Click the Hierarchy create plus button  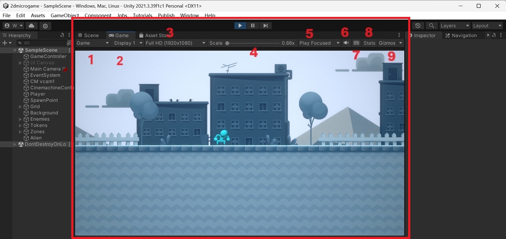(7, 43)
